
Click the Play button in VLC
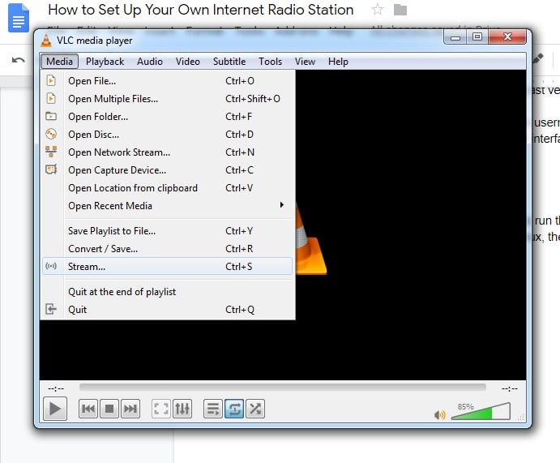coord(55,409)
